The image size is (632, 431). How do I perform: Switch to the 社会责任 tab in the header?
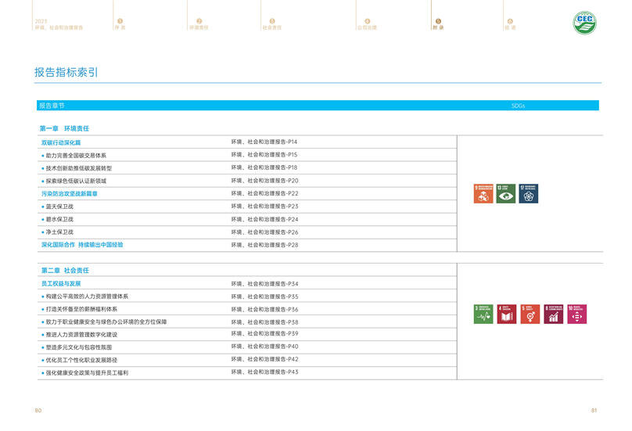pyautogui.click(x=271, y=27)
